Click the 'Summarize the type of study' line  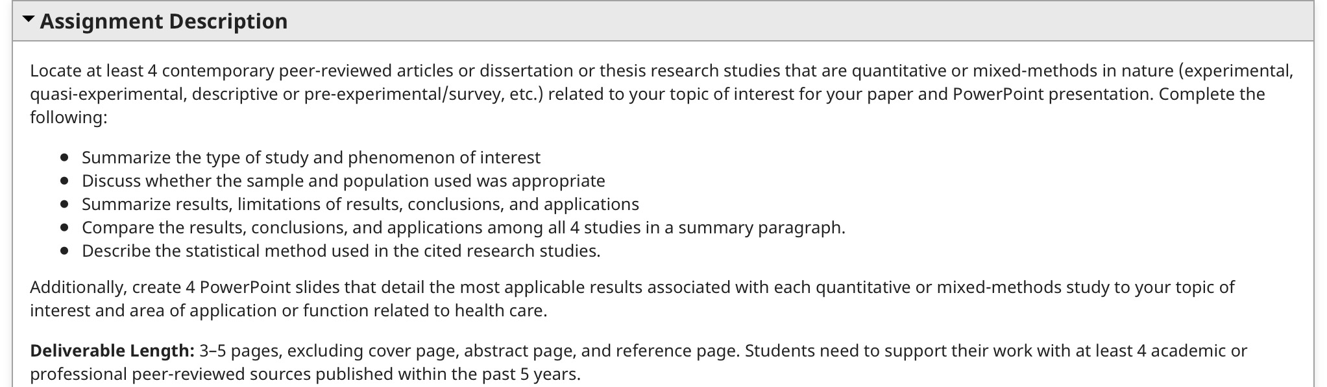tap(311, 158)
